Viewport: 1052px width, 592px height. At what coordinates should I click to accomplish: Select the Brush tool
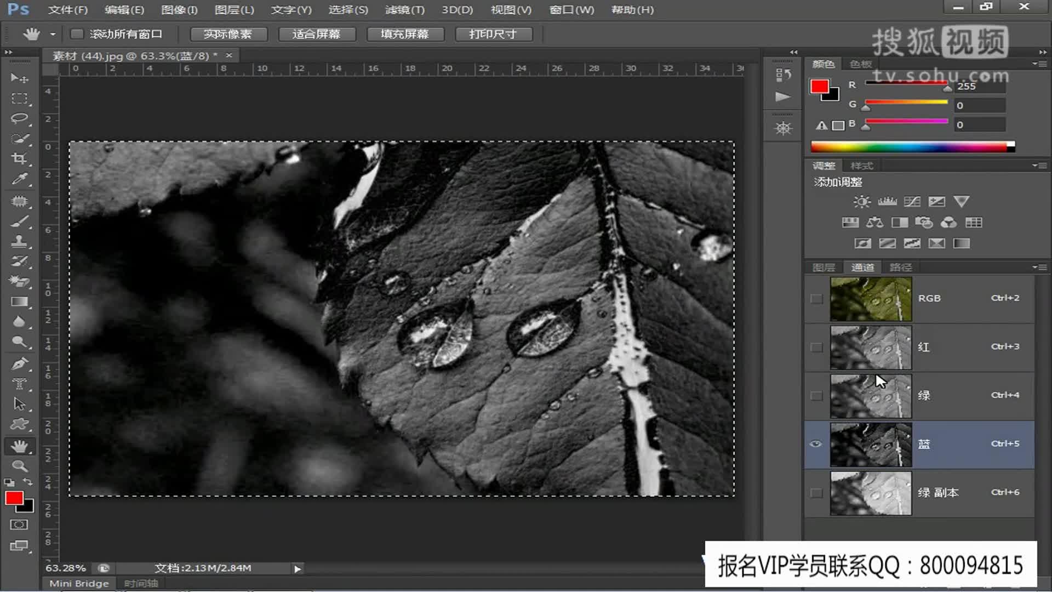(19, 221)
